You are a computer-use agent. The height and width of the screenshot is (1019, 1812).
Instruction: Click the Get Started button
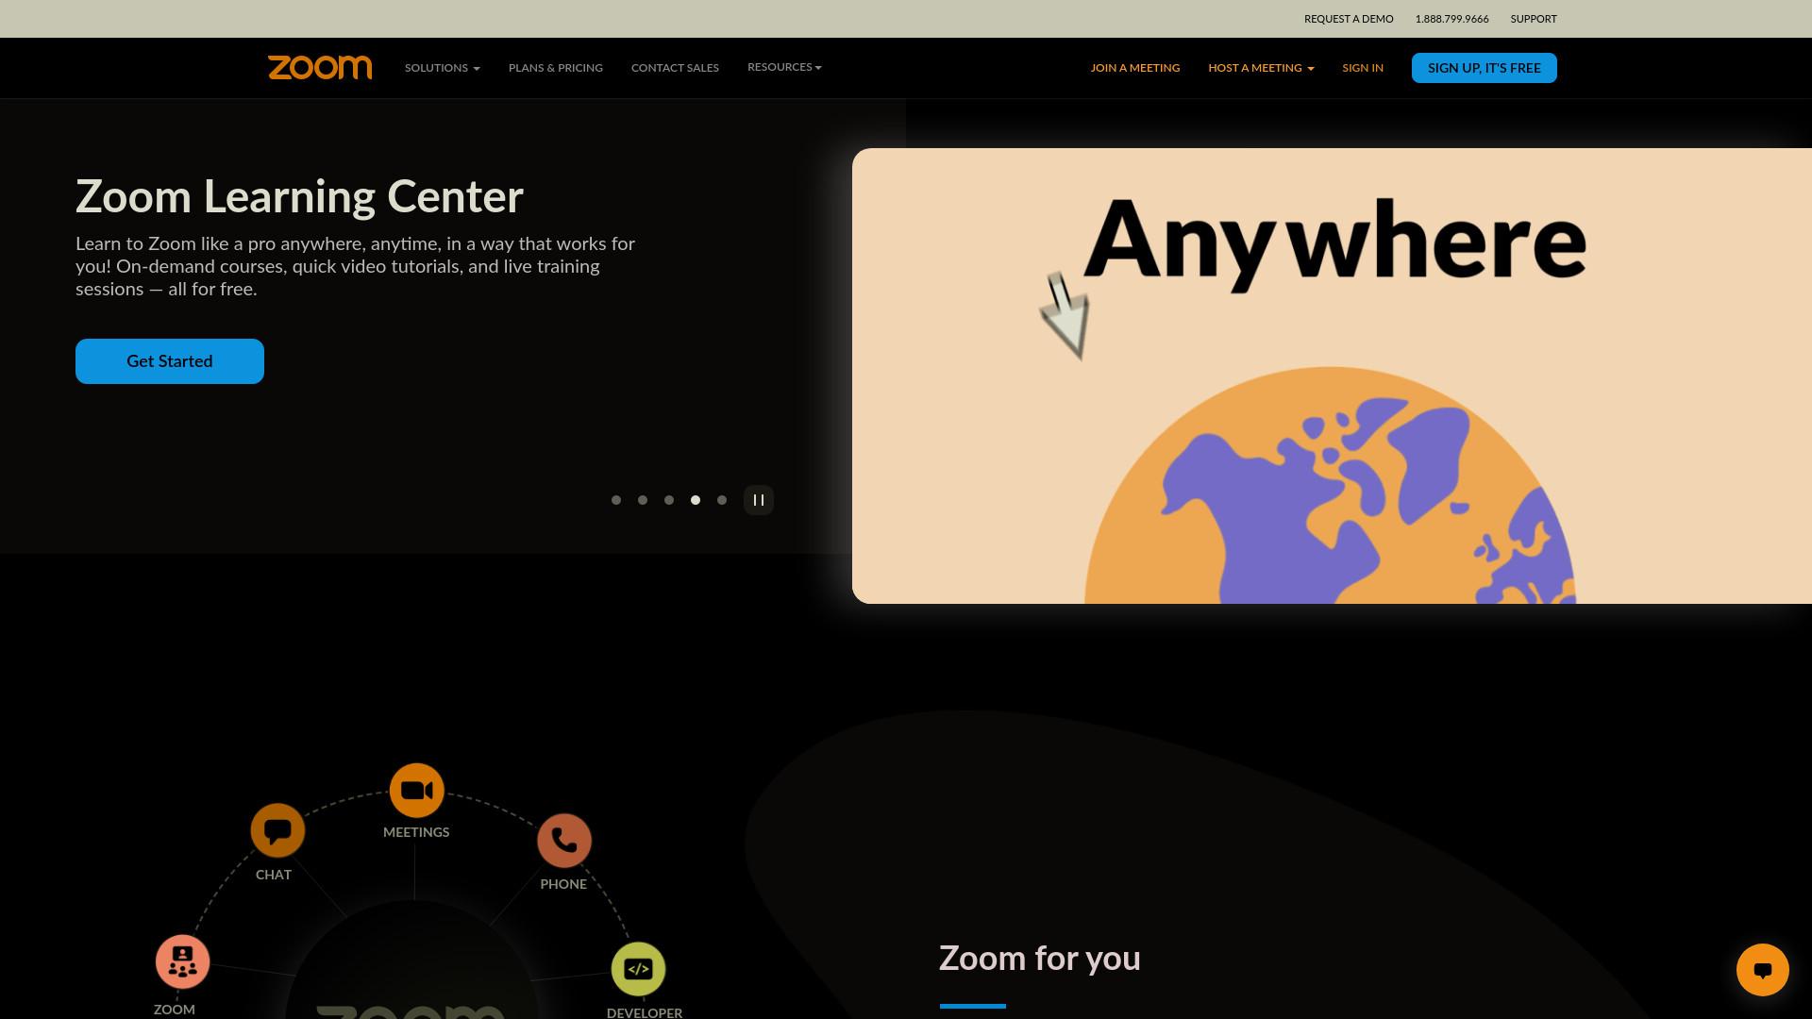tap(170, 361)
